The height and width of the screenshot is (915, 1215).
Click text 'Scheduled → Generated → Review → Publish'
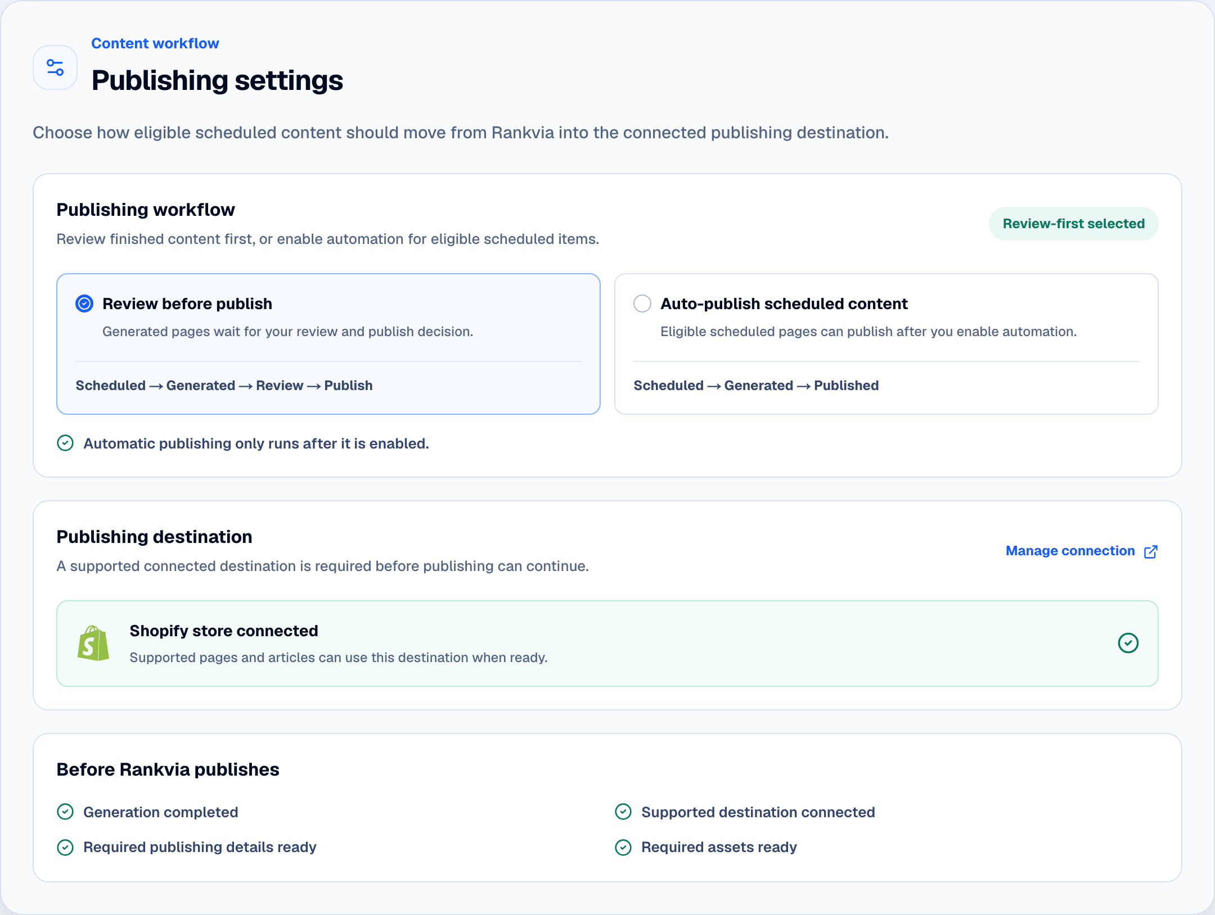point(224,386)
